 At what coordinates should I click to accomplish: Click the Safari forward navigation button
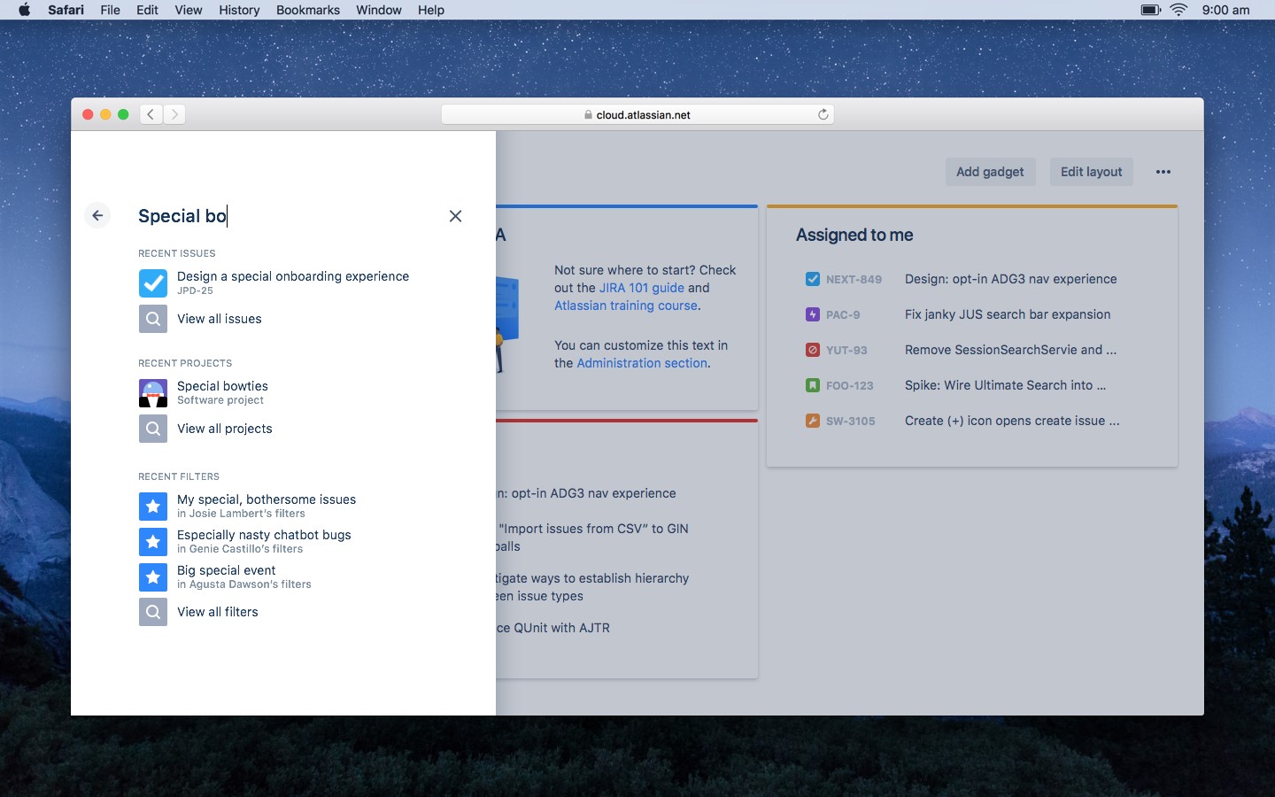pos(174,114)
